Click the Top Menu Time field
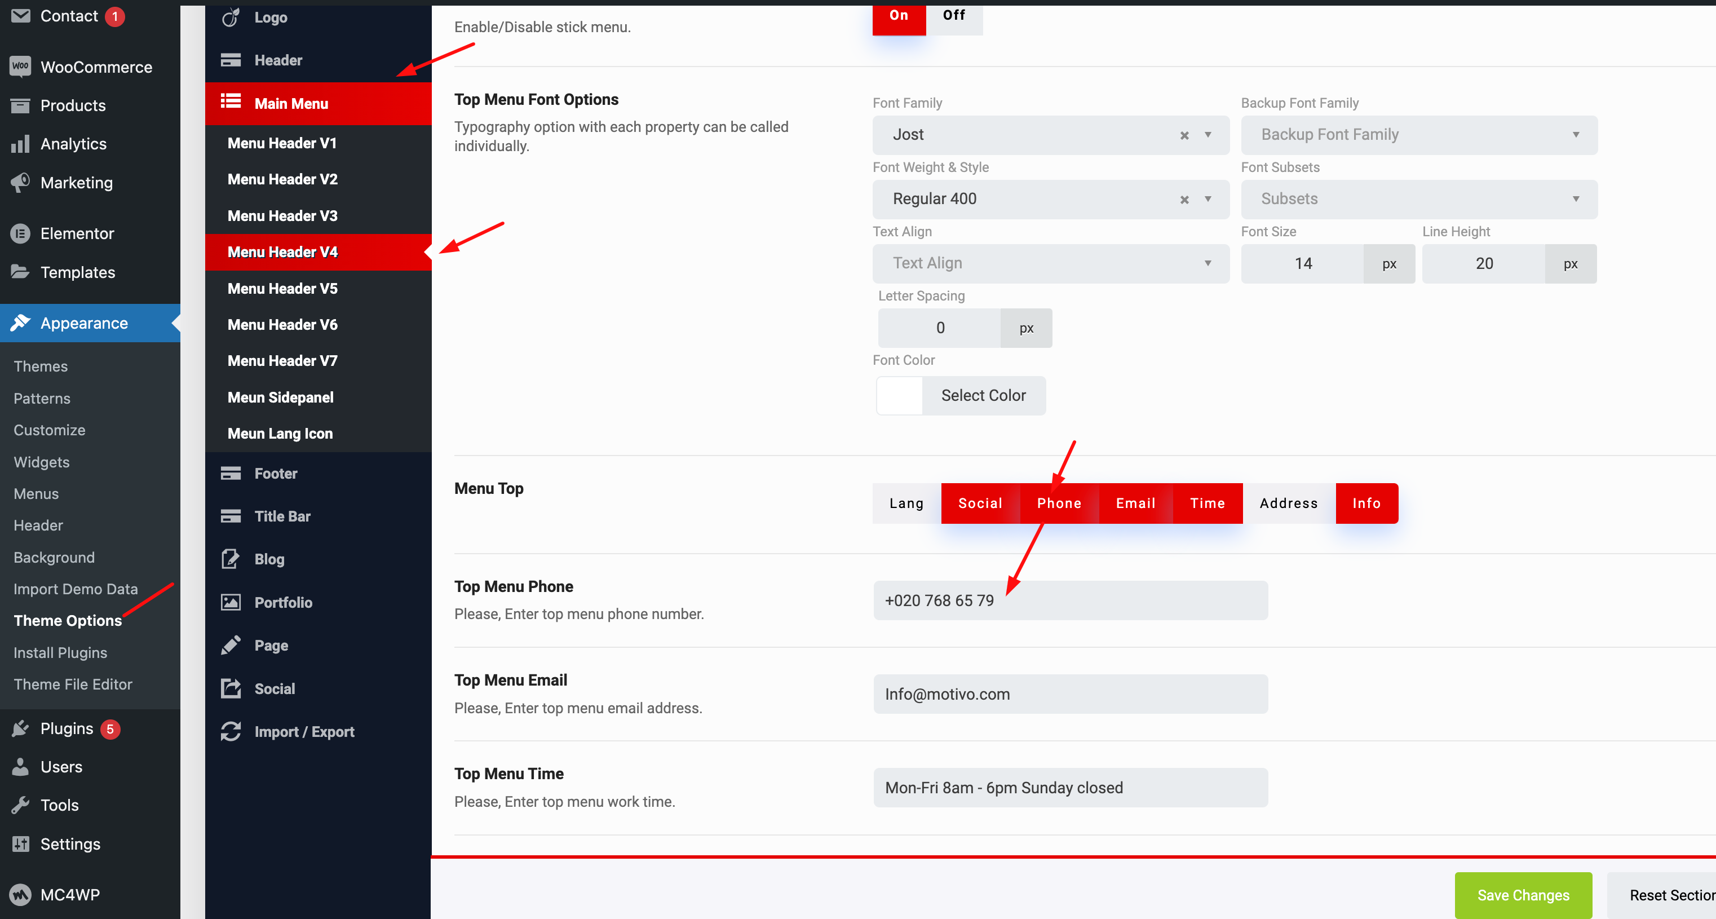 (1071, 788)
